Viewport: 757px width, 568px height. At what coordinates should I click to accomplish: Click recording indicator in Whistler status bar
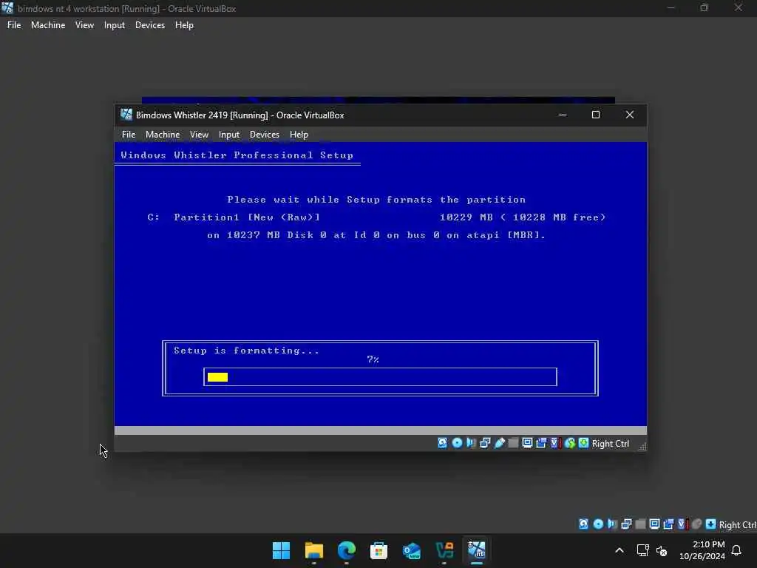541,443
